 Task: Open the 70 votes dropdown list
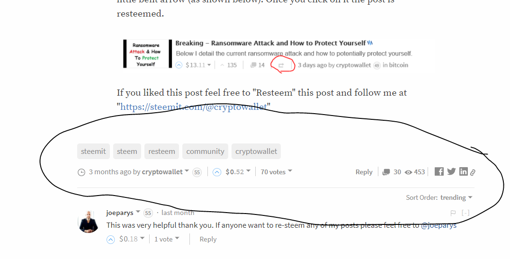tap(277, 172)
